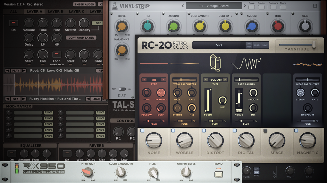The width and height of the screenshot is (327, 183).
Task: Click the Vinyl Strip Random button
Action: (273, 7)
